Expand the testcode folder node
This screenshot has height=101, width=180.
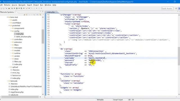point(7,81)
